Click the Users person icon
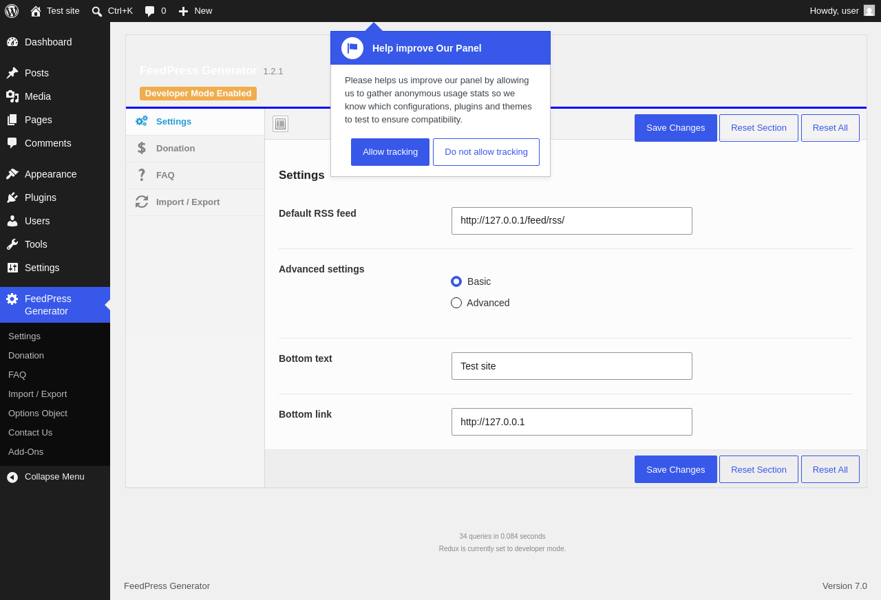881x600 pixels. pos(12,221)
